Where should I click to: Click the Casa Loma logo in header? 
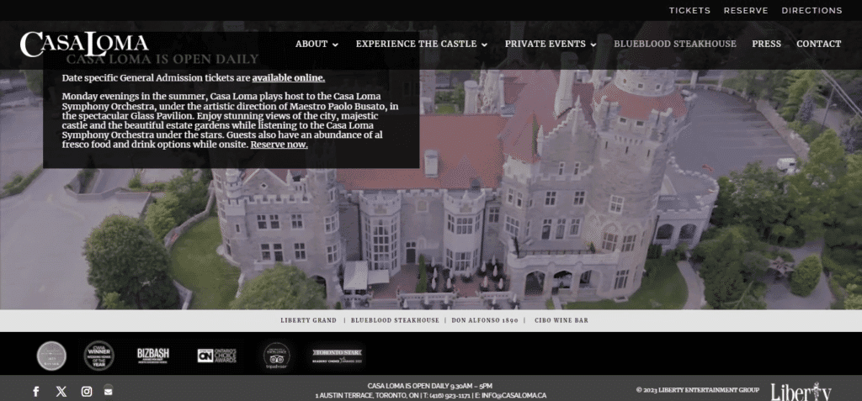pos(84,45)
